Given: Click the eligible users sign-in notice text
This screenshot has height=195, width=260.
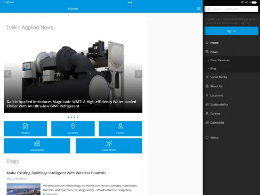Looking at the screenshot, I should click(x=231, y=21).
